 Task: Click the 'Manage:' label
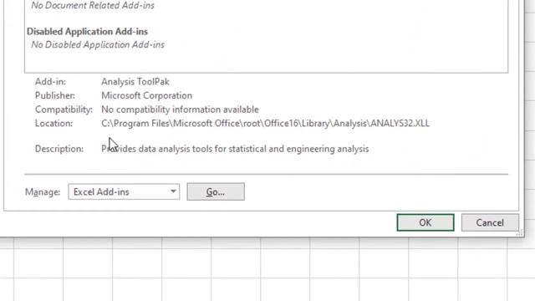pyautogui.click(x=43, y=192)
